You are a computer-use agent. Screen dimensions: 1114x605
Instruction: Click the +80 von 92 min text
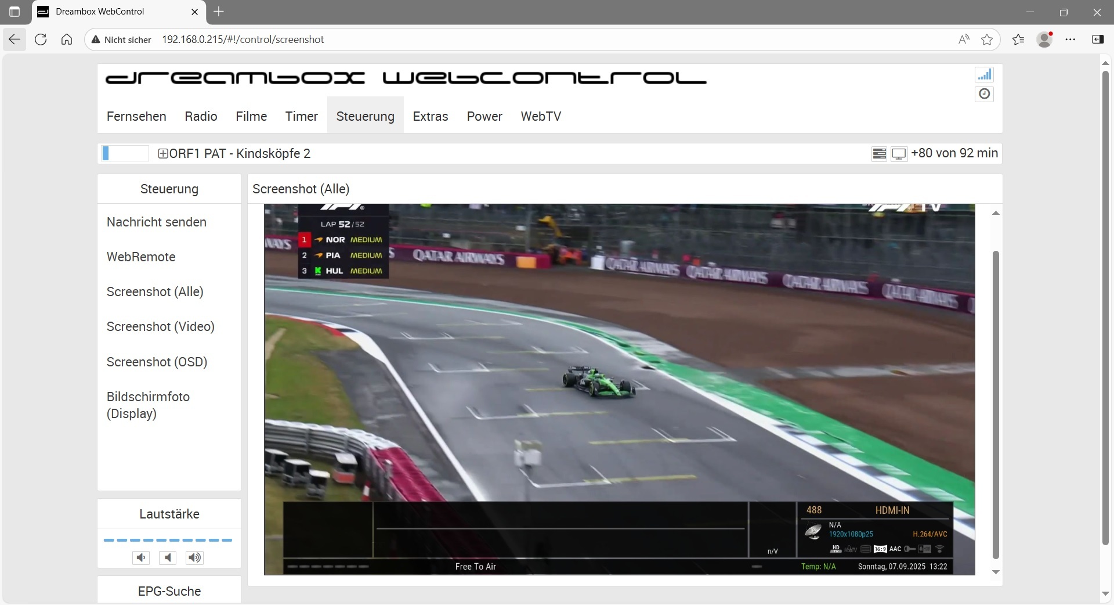(954, 153)
